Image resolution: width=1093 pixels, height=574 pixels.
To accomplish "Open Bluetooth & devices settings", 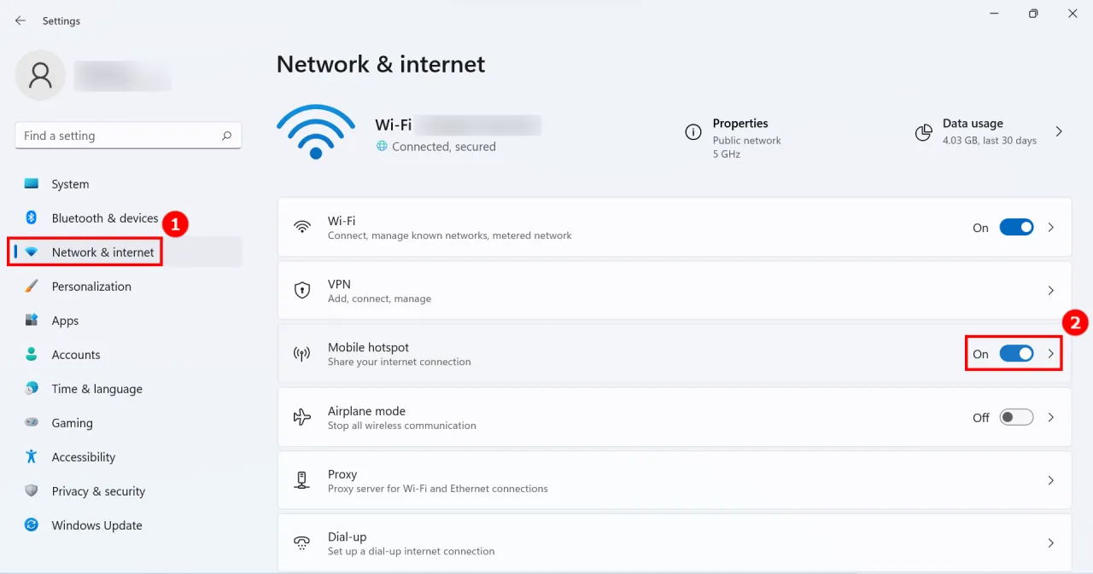I will [x=32, y=217].
